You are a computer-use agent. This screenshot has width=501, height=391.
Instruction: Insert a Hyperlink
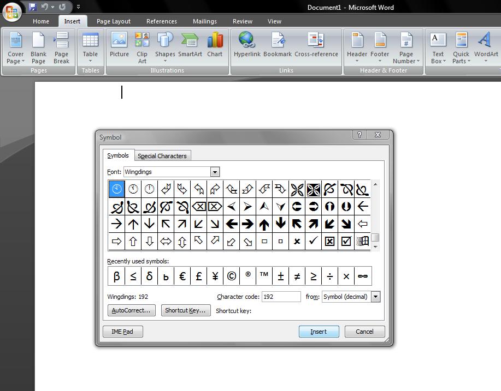[247, 45]
